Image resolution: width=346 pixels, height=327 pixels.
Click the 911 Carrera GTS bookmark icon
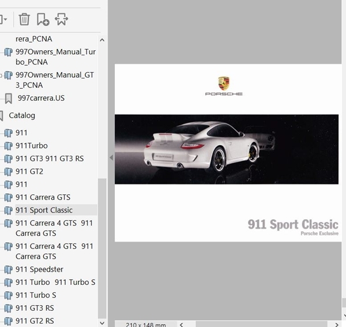click(9, 197)
